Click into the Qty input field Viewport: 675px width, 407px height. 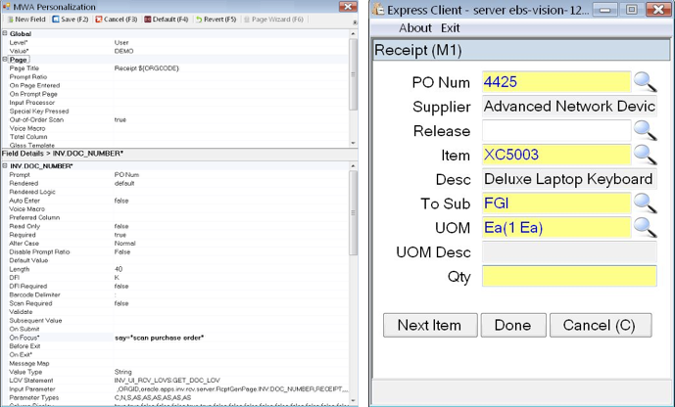coord(569,276)
